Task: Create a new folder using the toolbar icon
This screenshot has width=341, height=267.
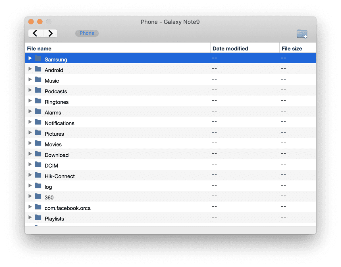Action: coord(302,33)
